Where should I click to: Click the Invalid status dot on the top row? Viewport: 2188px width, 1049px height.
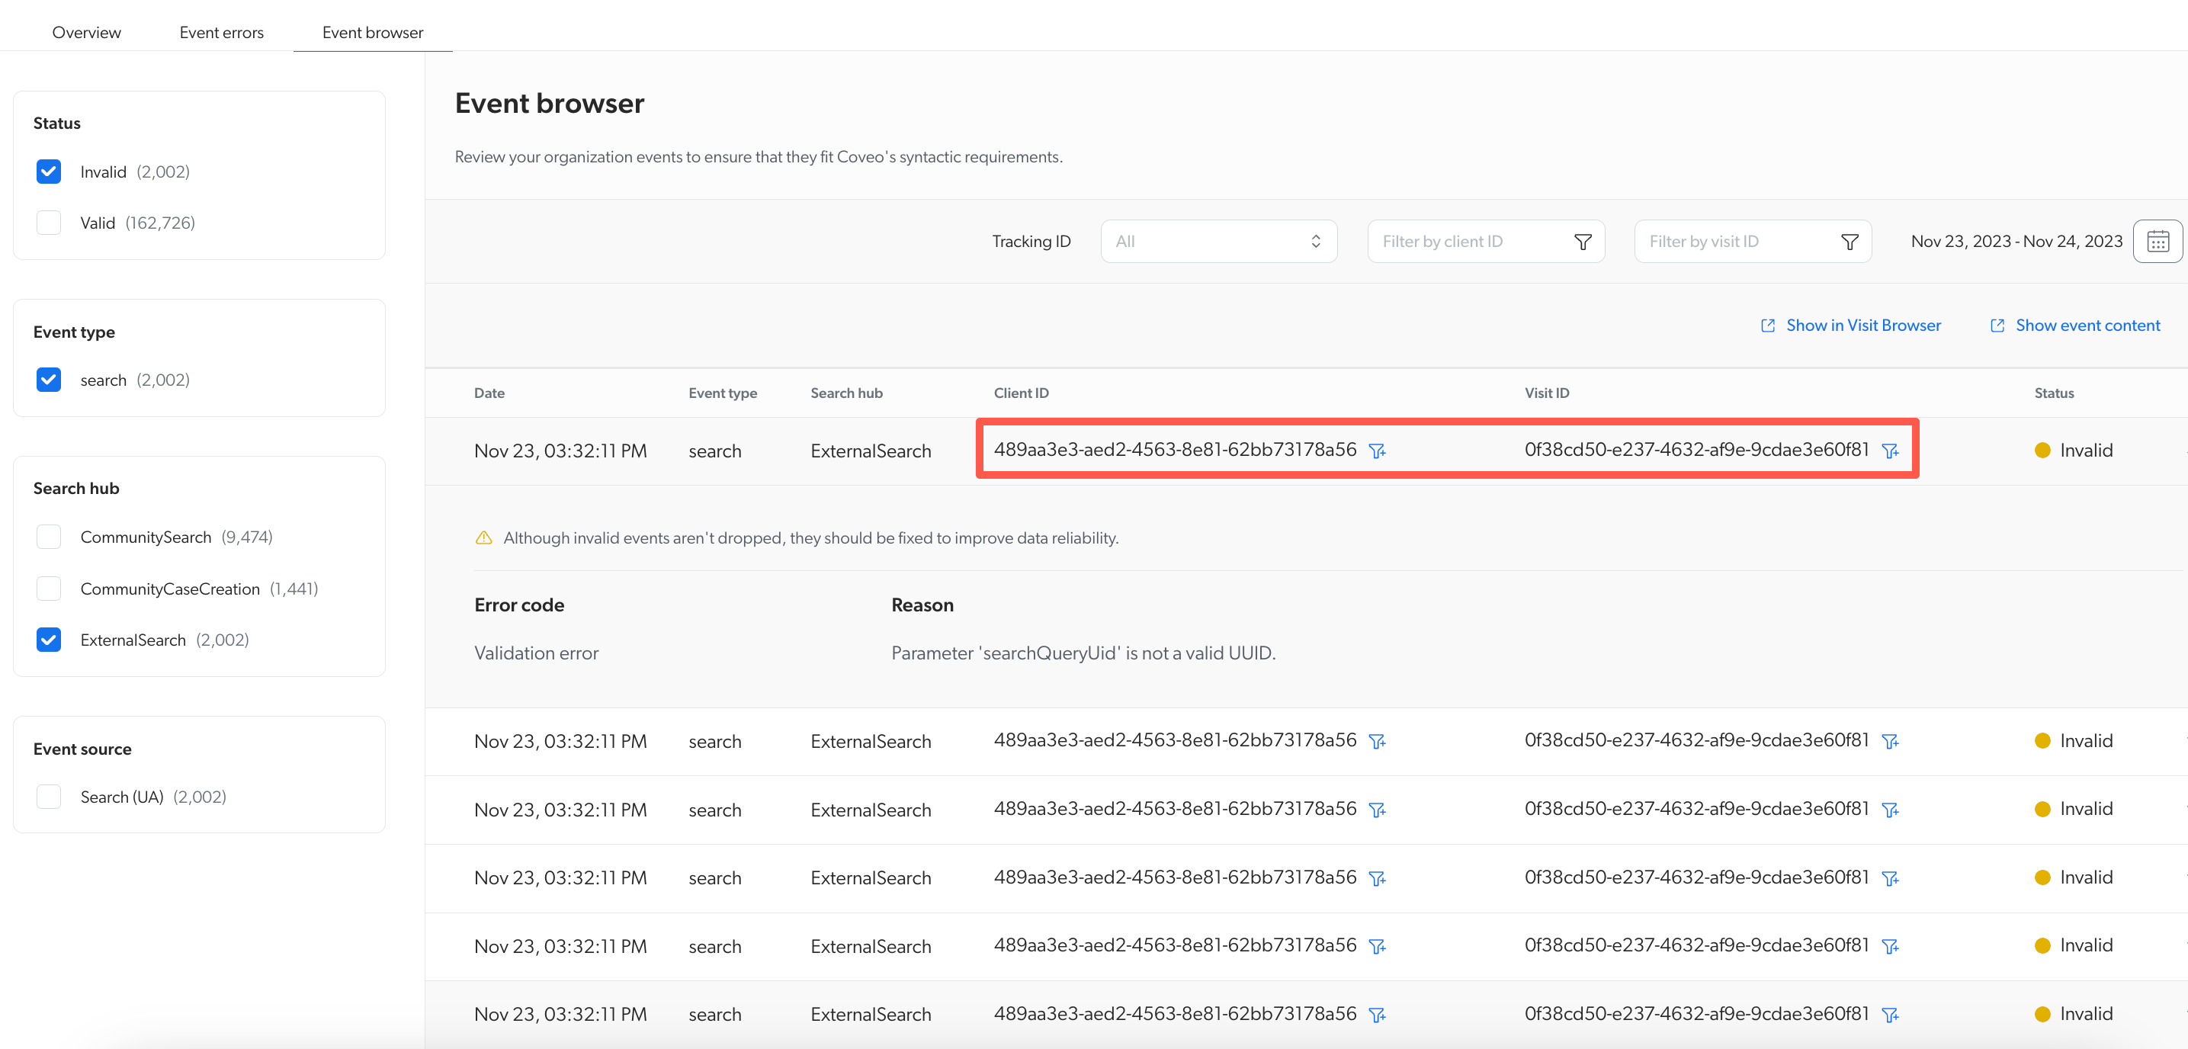pos(2042,451)
